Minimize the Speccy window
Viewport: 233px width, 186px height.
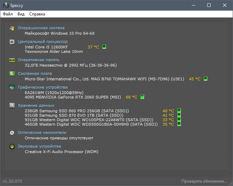pos(193,5)
